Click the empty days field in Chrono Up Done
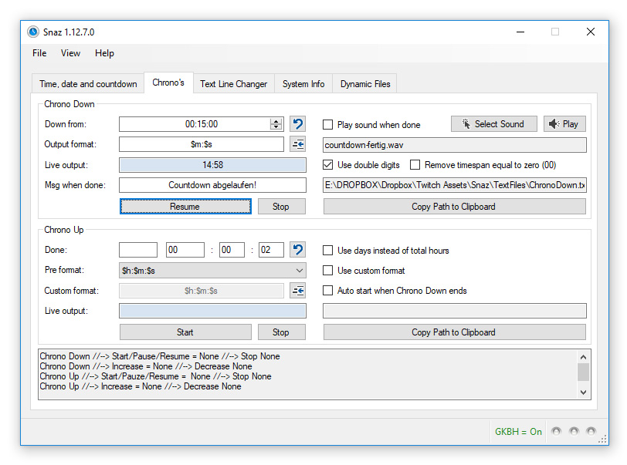 click(x=138, y=250)
